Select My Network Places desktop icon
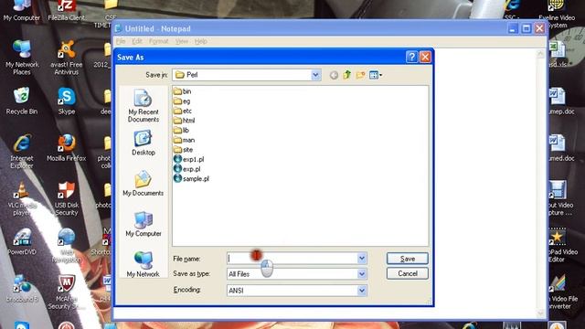The height and width of the screenshot is (329, 585). 22,58
